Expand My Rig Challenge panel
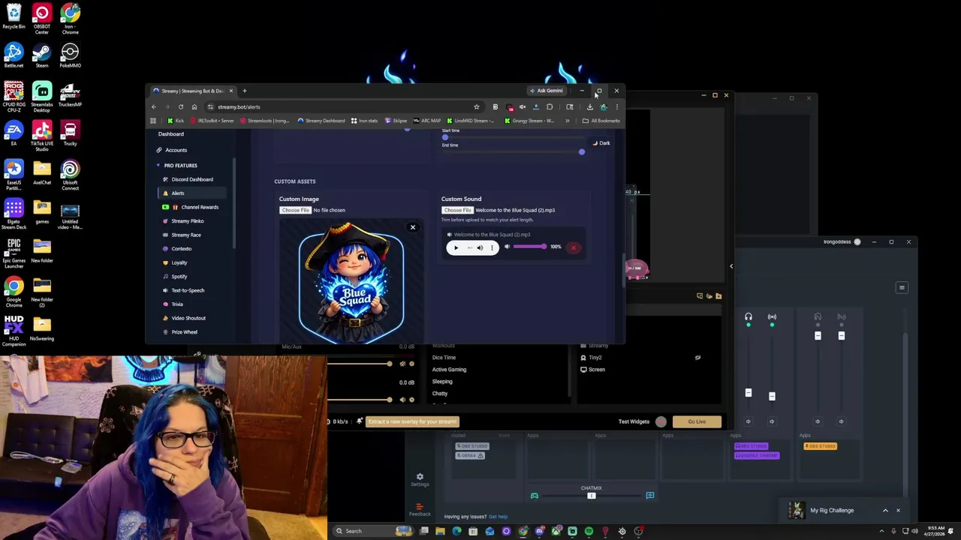The image size is (961, 540). (x=885, y=511)
